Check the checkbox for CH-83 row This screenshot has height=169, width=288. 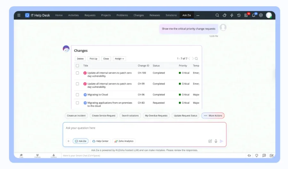[x=77, y=103]
